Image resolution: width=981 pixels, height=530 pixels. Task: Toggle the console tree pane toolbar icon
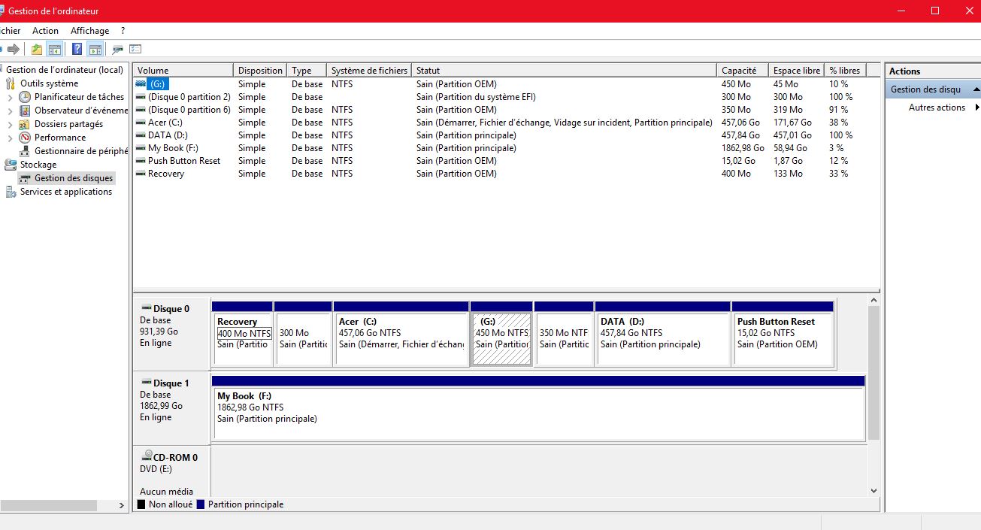[54, 50]
